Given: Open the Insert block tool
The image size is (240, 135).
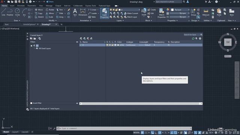Looking at the screenshot, I should (x=144, y=12).
